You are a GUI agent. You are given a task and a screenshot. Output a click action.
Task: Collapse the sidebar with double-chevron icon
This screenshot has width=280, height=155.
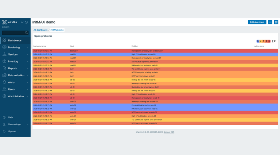coord(22,22)
